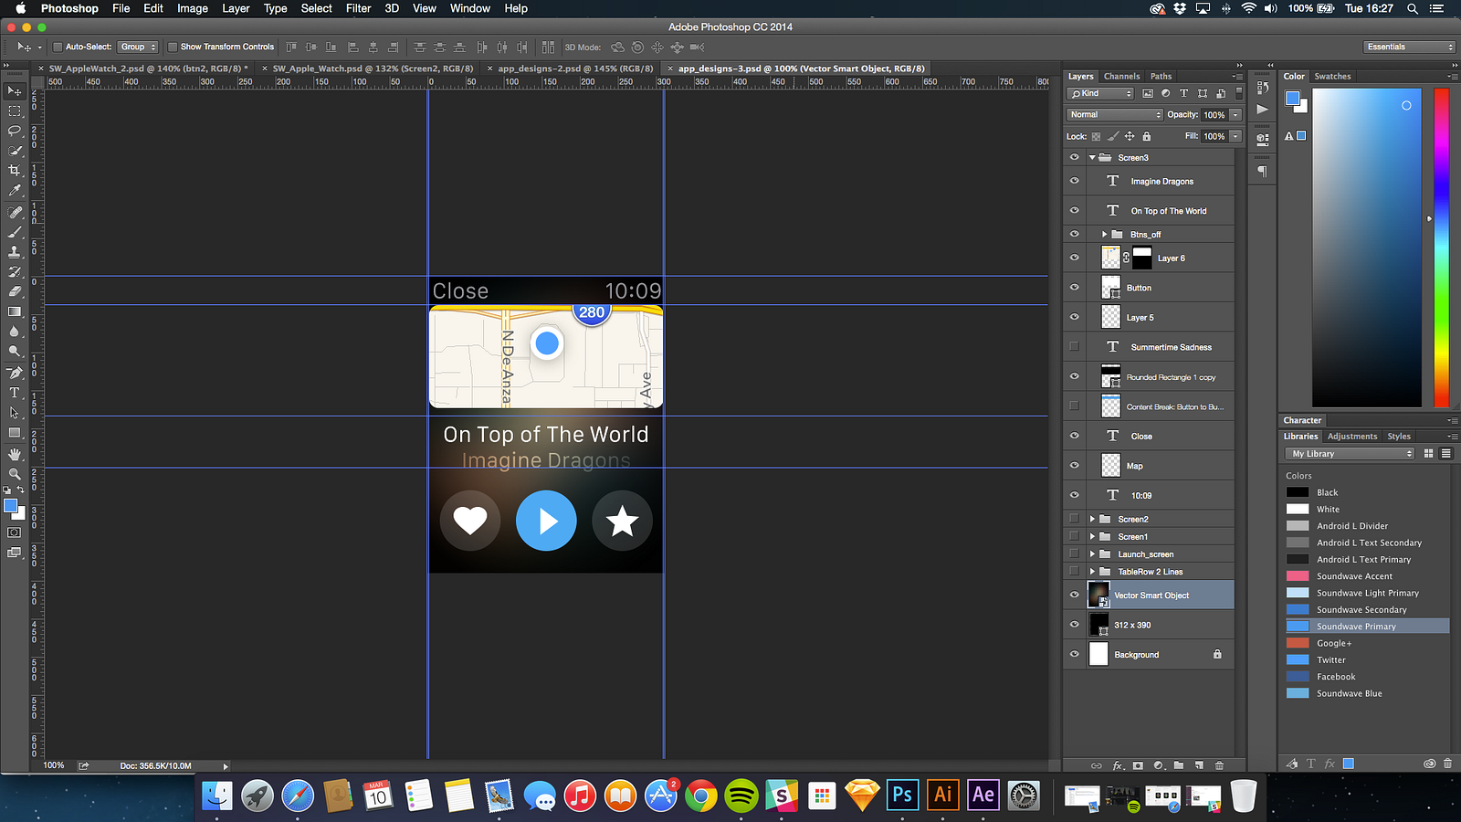Enable the Auto-Select checkbox
Screen dimensions: 1461x822
coord(58,47)
